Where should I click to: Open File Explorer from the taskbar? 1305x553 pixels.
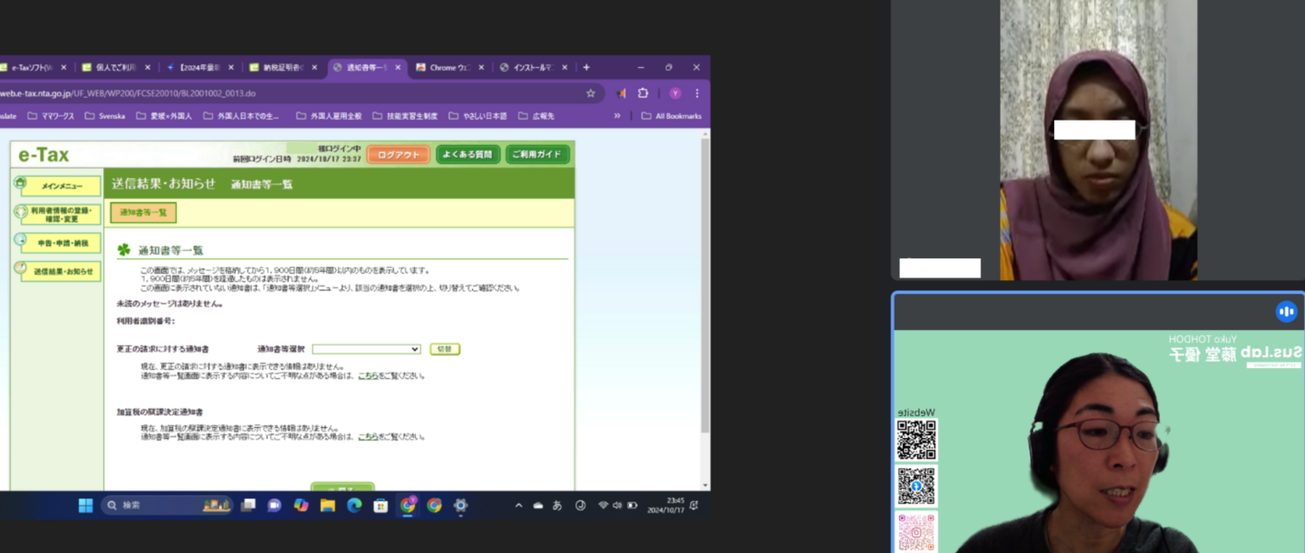coord(327,505)
